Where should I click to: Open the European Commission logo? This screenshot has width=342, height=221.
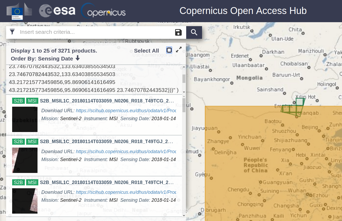point(19,11)
